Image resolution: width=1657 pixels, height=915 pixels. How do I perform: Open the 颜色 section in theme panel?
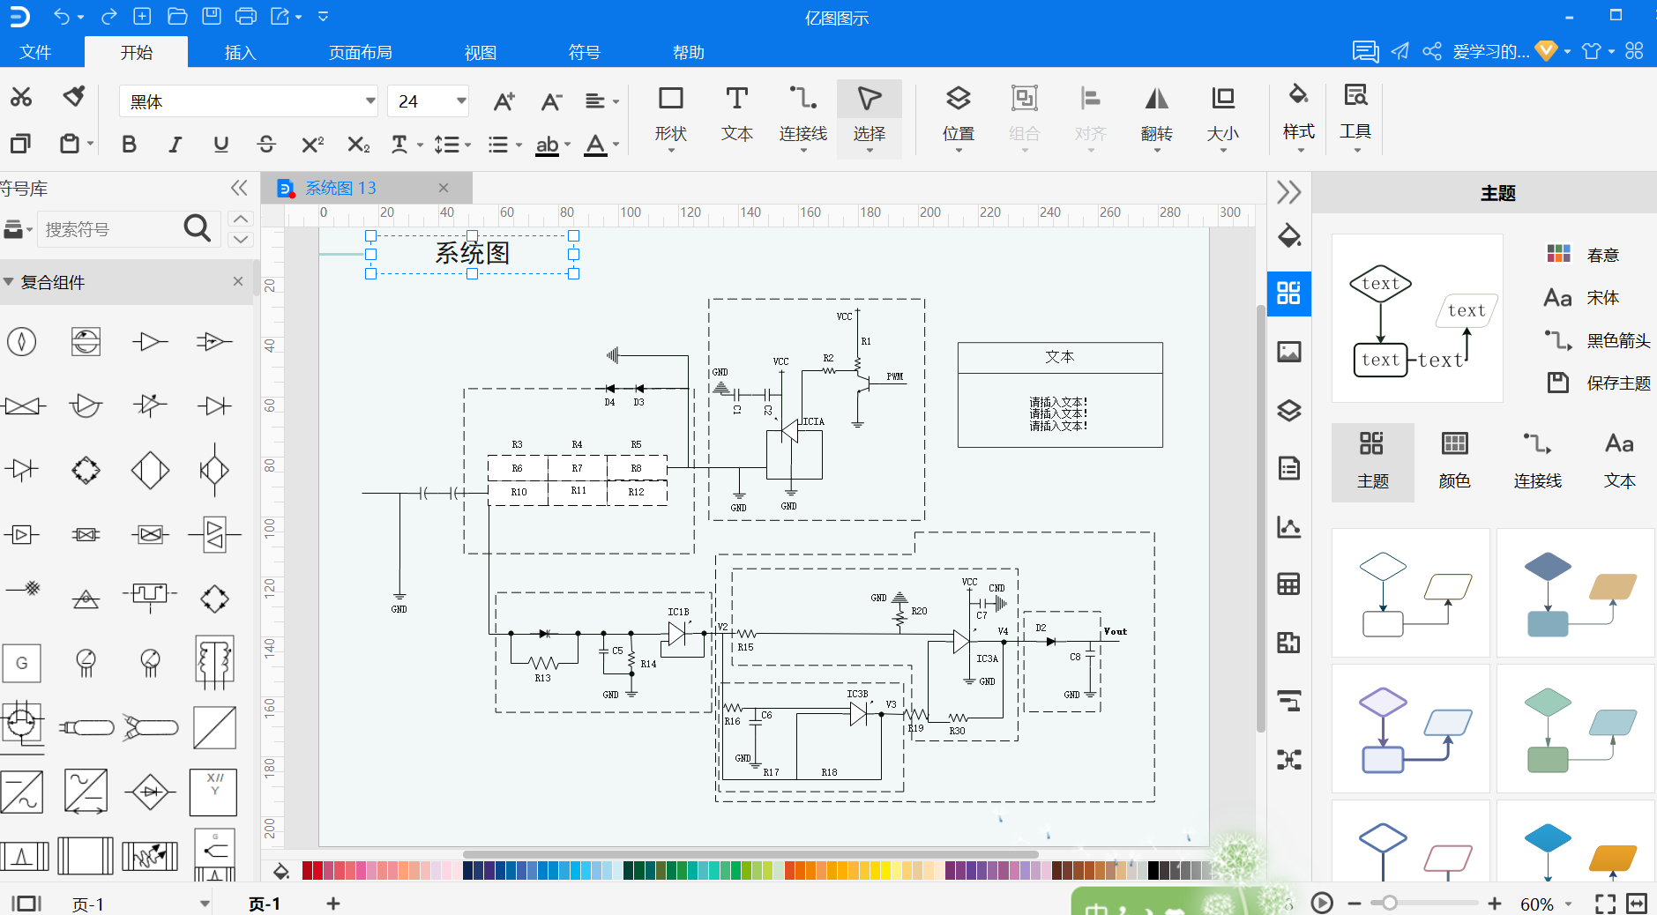[1454, 463]
